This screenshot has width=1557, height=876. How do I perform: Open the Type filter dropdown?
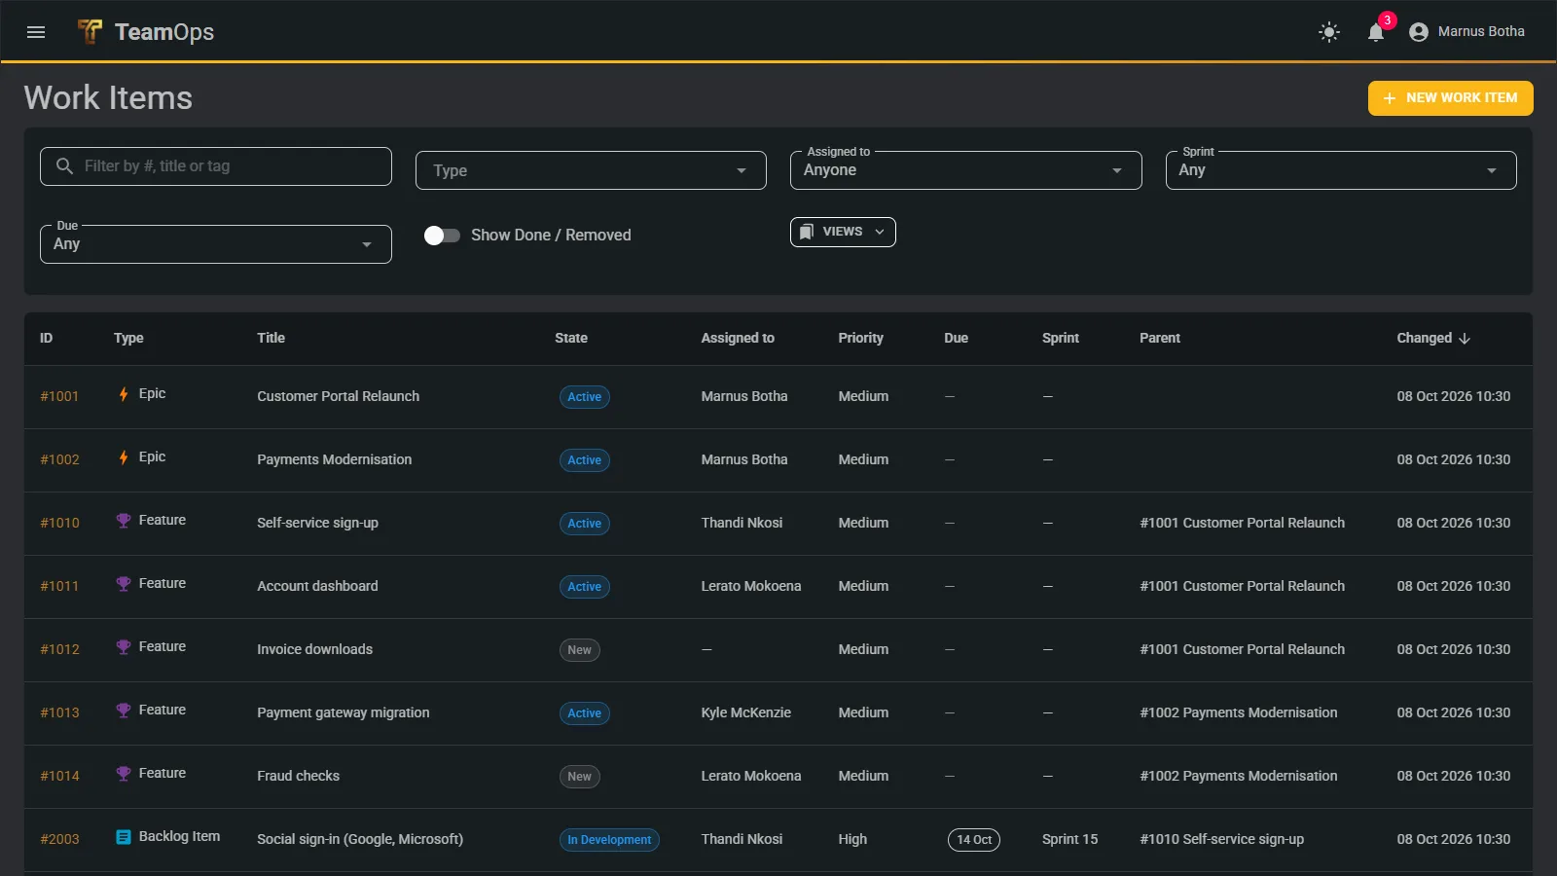[591, 170]
